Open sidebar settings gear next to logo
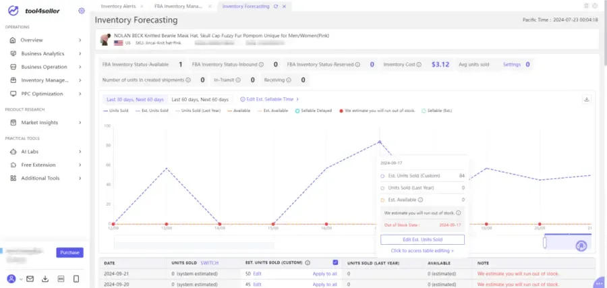 click(82, 11)
